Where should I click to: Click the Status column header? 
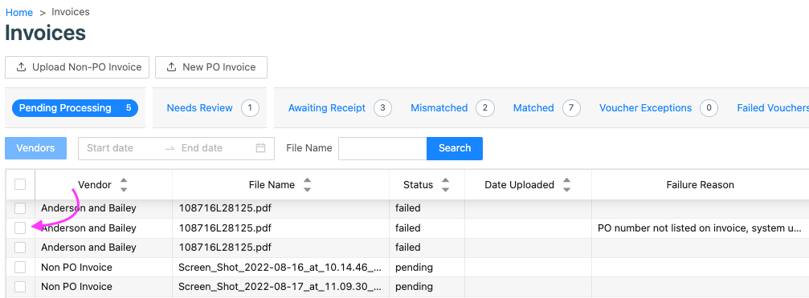click(427, 185)
